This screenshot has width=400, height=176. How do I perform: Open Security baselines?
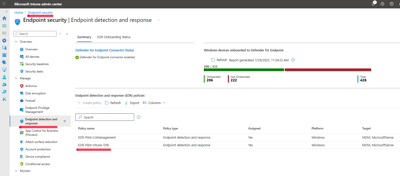pos(37,64)
